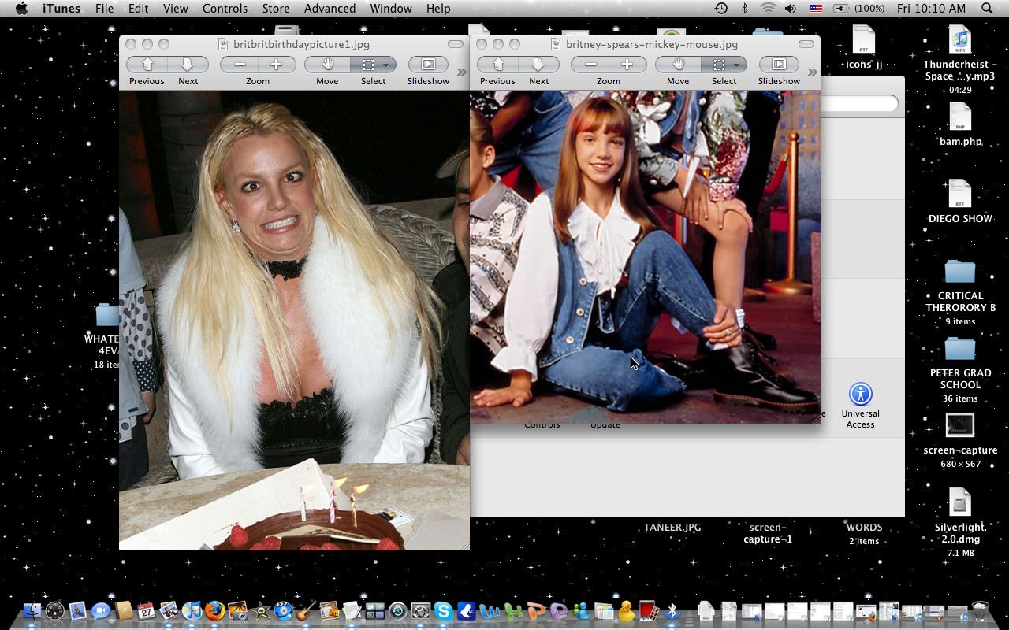Open Skype from the Dock
Image resolution: width=1009 pixels, height=630 pixels.
(443, 610)
